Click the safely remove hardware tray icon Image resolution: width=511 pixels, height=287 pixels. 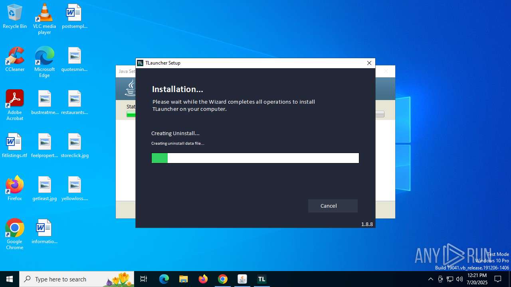click(x=440, y=279)
